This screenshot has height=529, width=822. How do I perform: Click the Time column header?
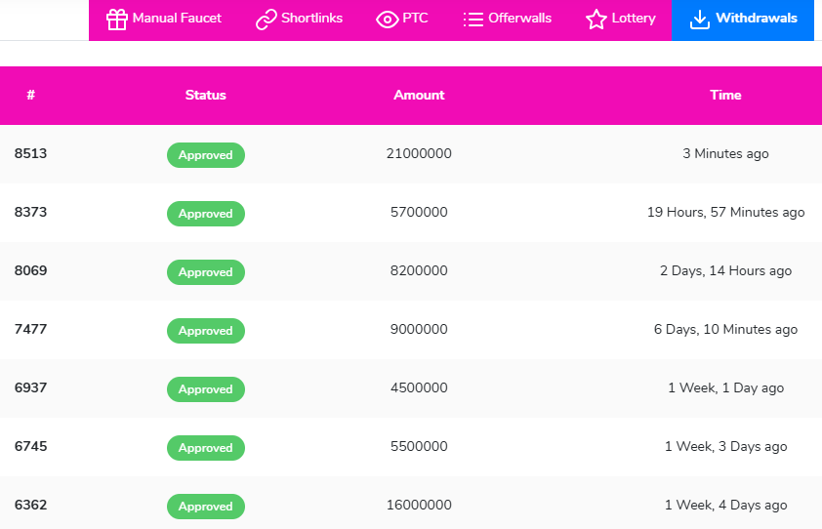(x=725, y=95)
